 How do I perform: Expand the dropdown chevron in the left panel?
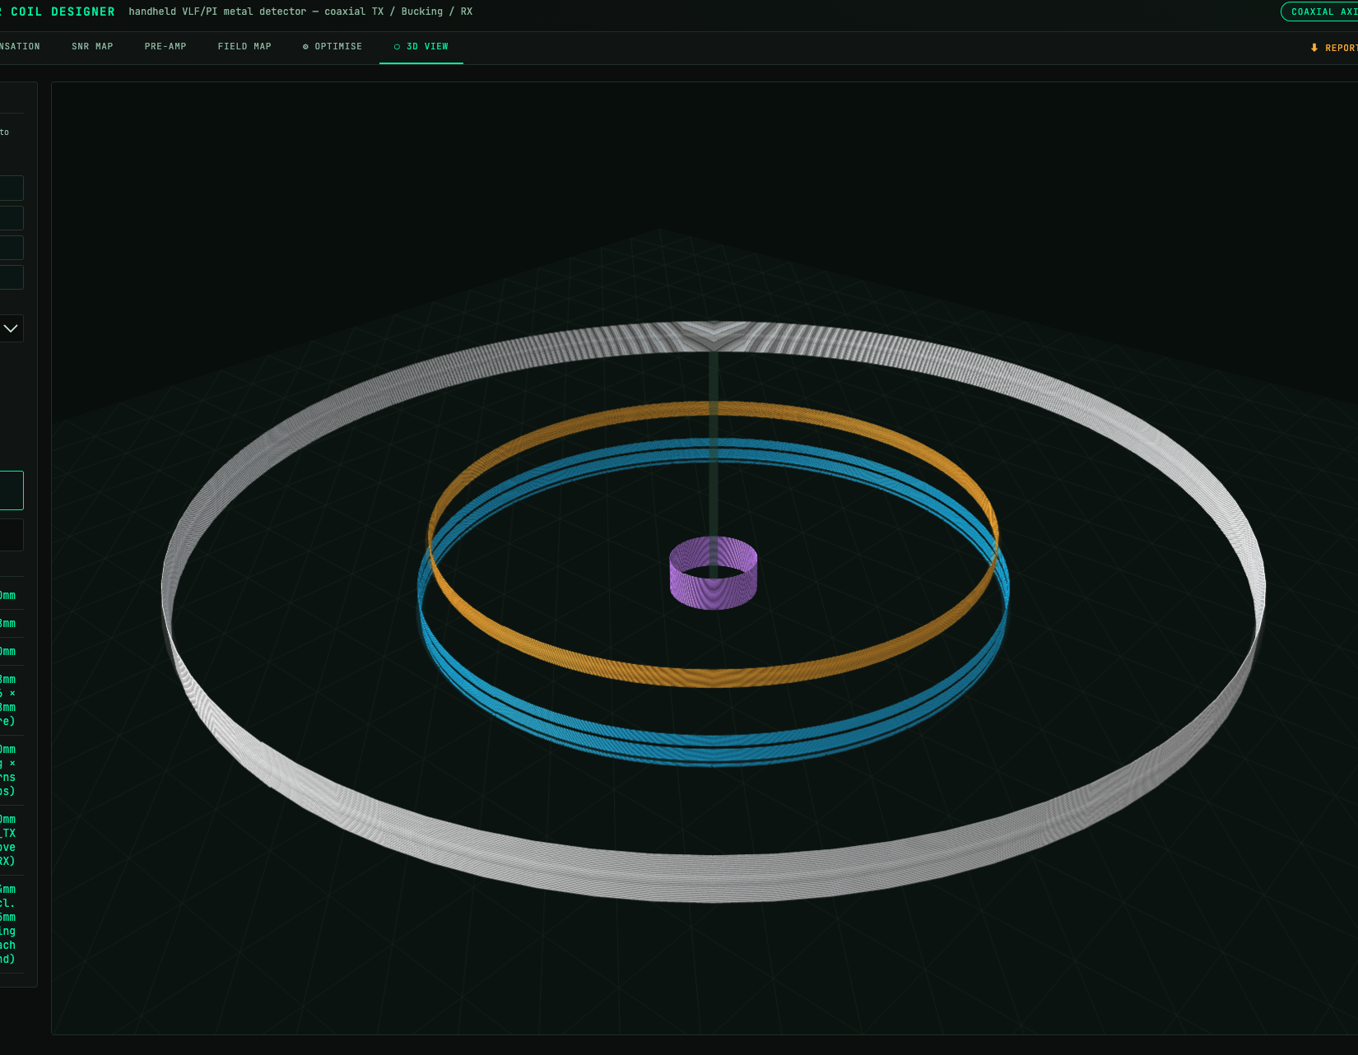11,328
